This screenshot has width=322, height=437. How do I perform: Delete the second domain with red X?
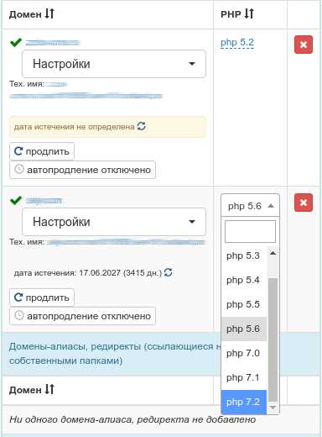(x=304, y=203)
